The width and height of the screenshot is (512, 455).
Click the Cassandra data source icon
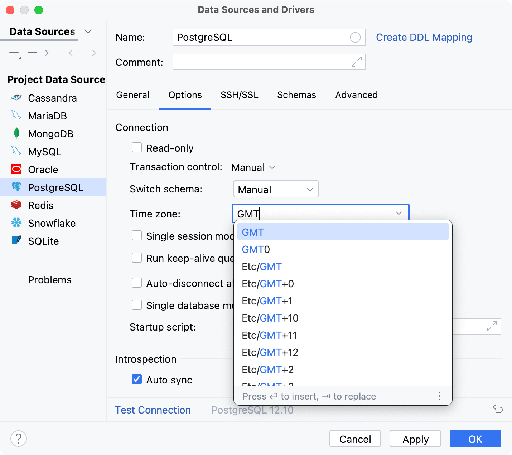click(x=16, y=98)
